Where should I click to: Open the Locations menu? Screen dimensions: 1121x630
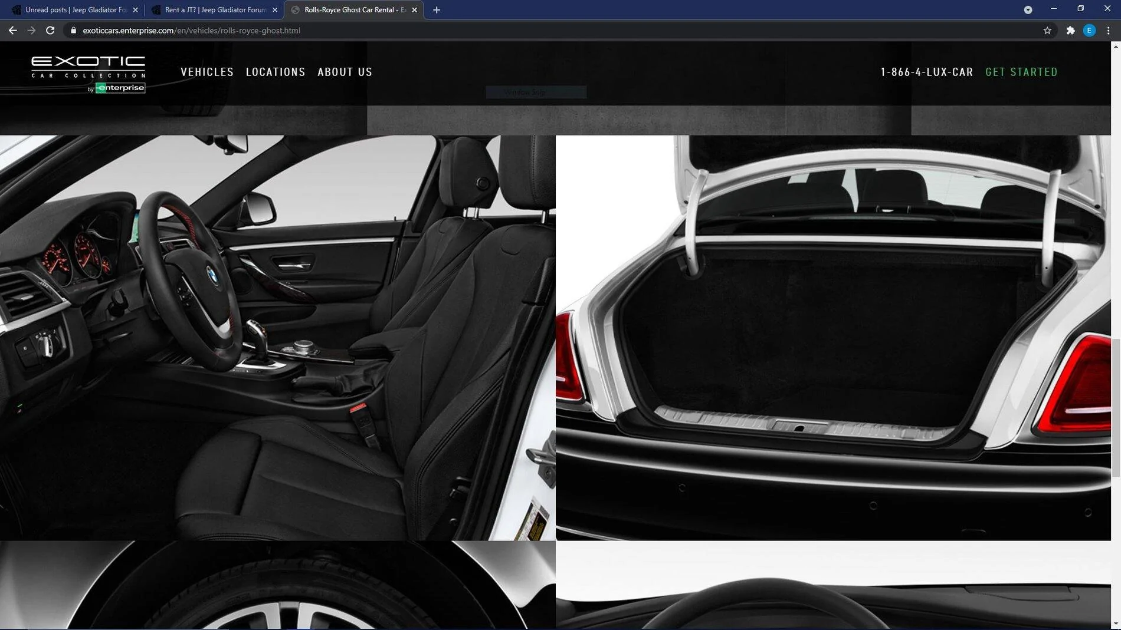(x=276, y=72)
